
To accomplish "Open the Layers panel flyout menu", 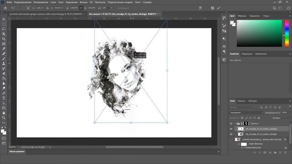I will point(290,101).
